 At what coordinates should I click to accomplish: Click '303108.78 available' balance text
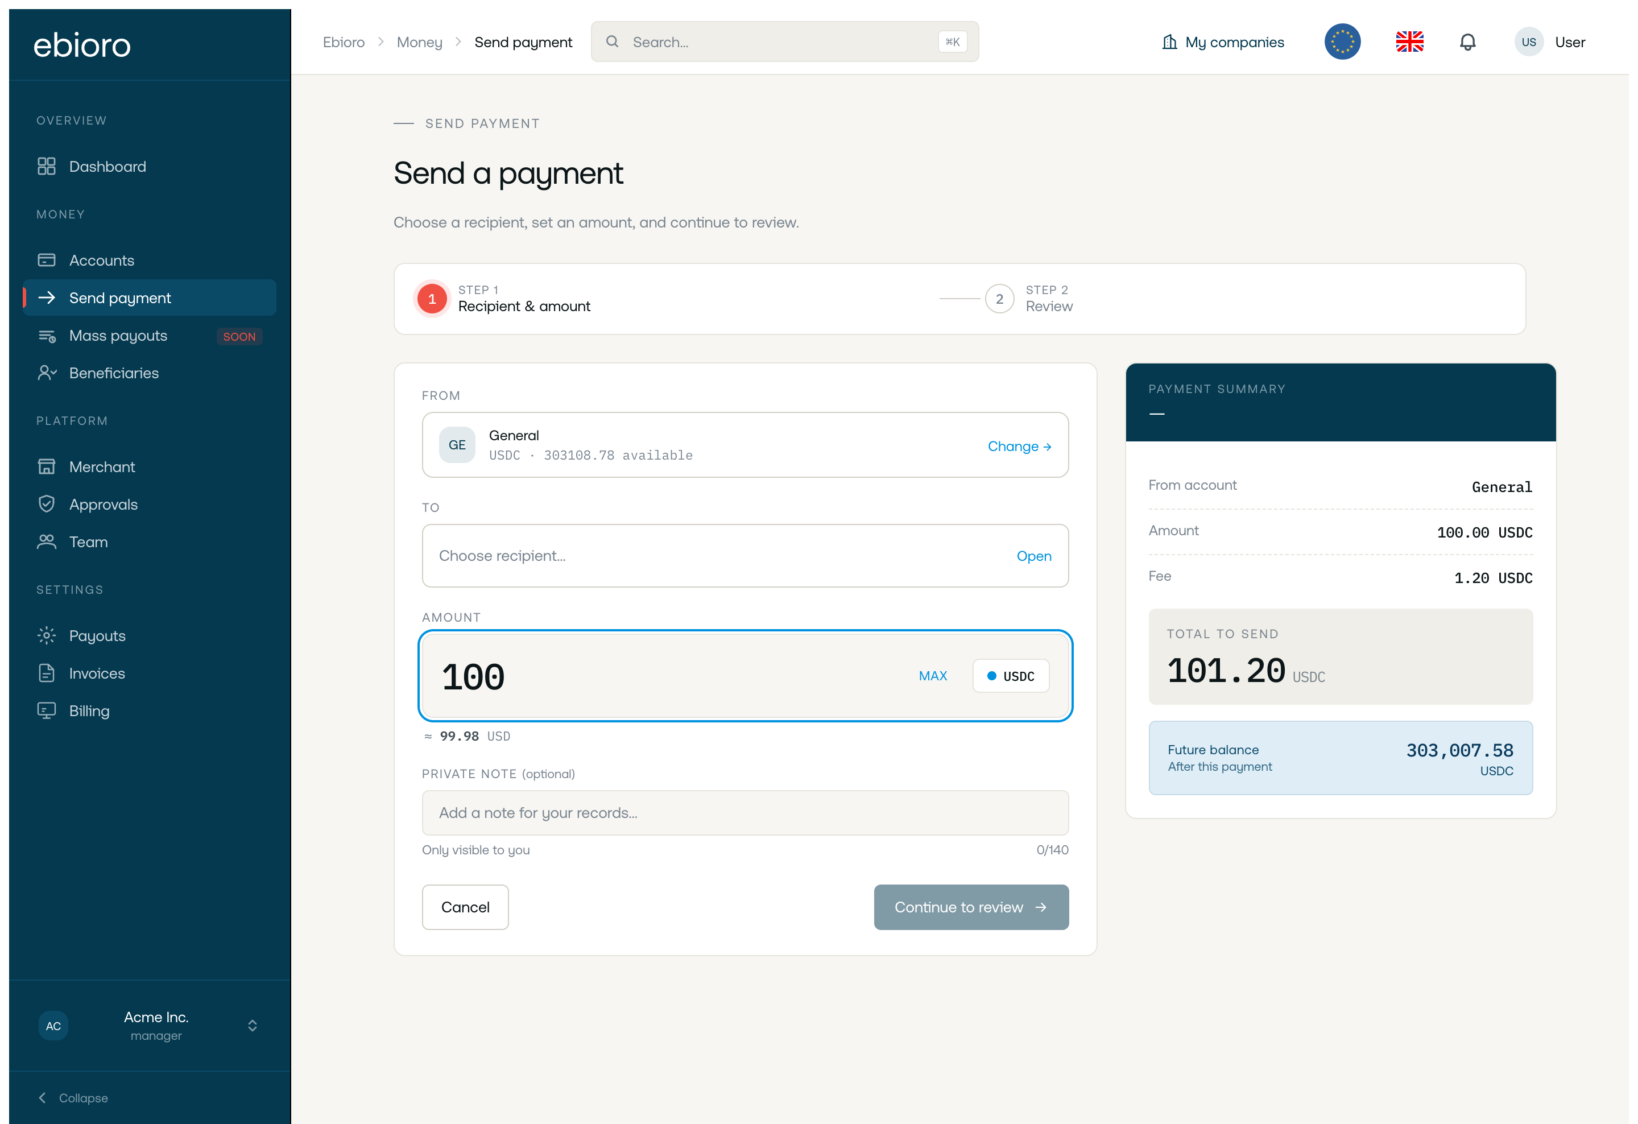coord(618,455)
